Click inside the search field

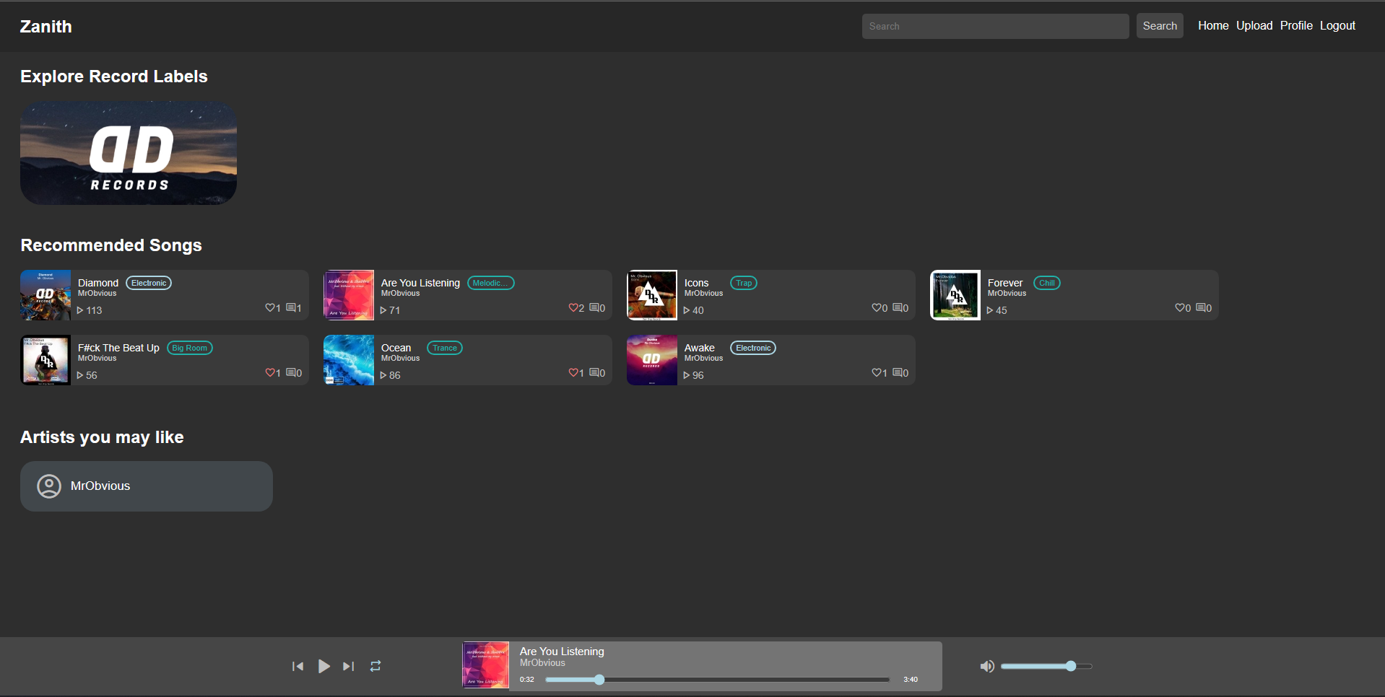click(x=995, y=26)
